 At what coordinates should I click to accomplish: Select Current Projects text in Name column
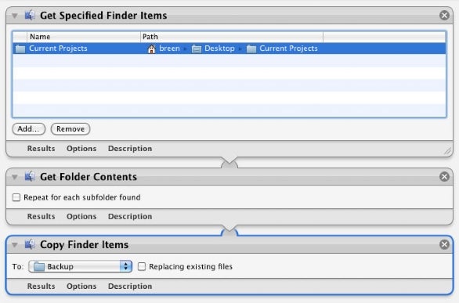pyautogui.click(x=58, y=49)
